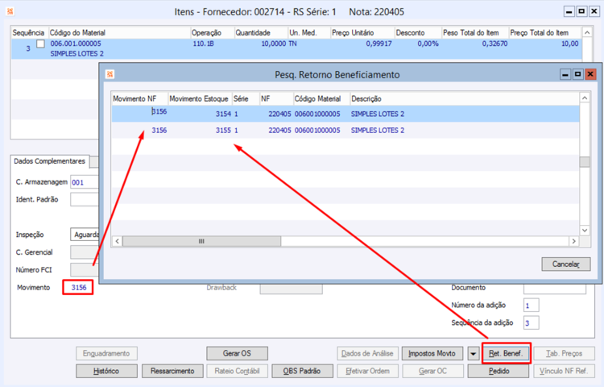
Task: Click the app icon in the Itens window title bar
Action: (x=10, y=11)
